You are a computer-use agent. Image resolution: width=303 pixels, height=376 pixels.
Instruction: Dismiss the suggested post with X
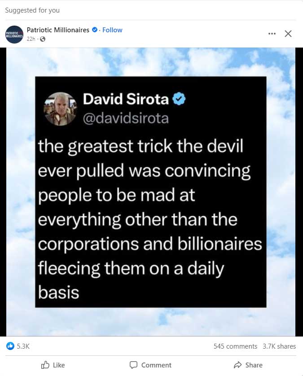(288, 34)
